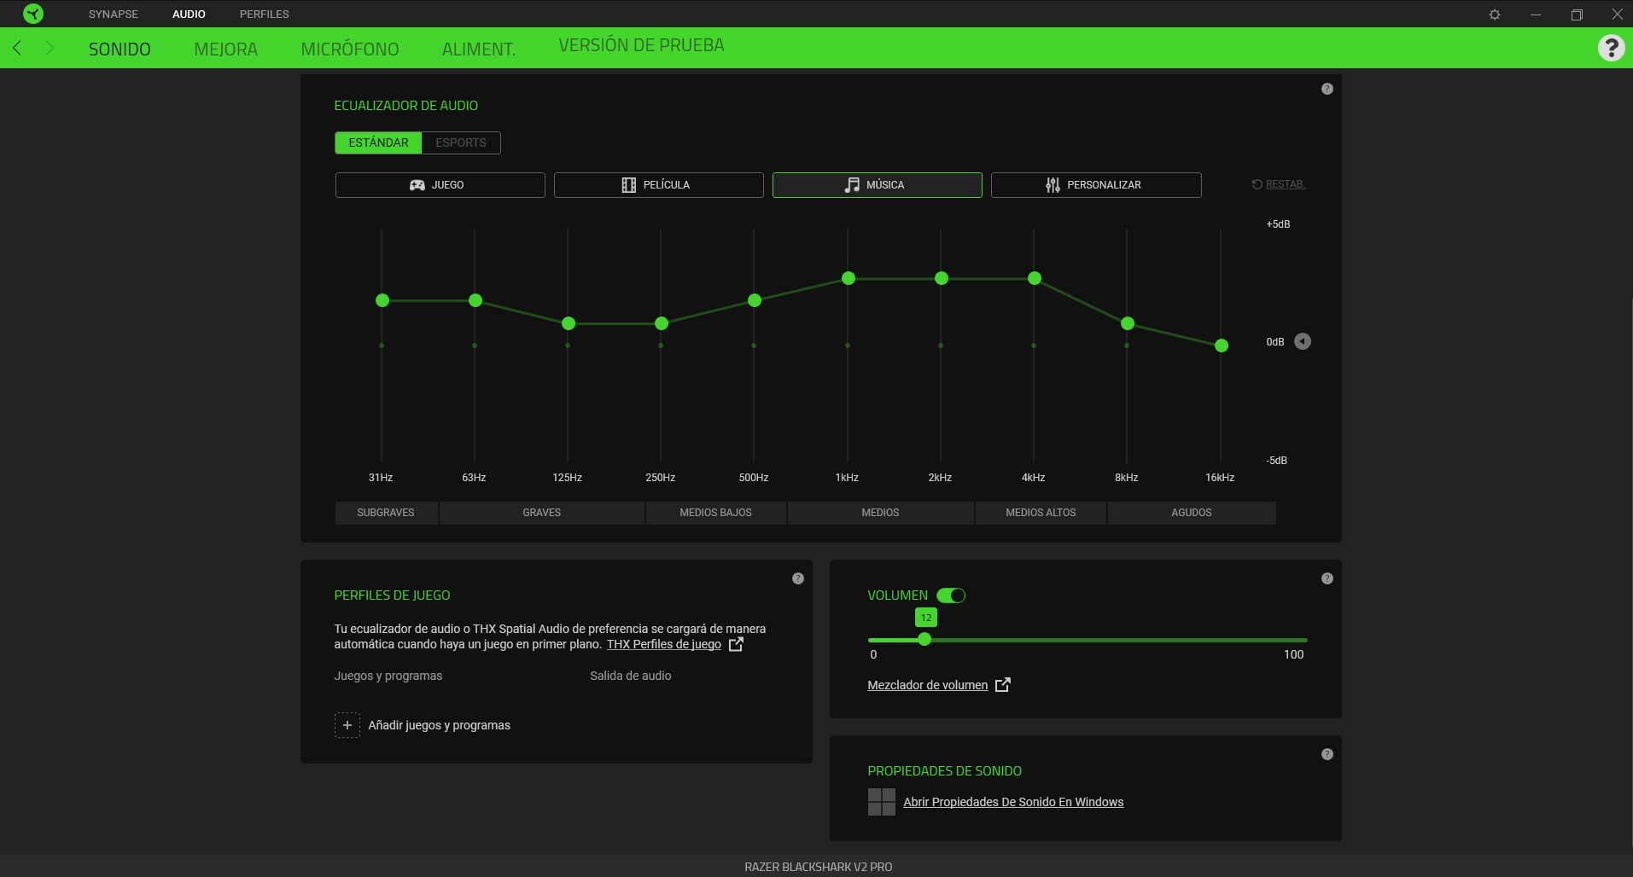Image resolution: width=1633 pixels, height=877 pixels.
Task: Click the Graves band label
Action: [x=542, y=513]
